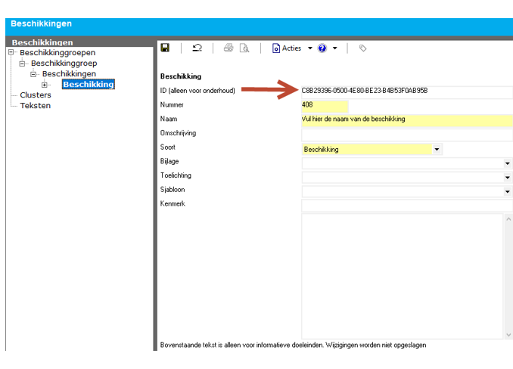Collapse the Beschikkinggroepen tree node
This screenshot has height=369, width=513.
[11, 53]
